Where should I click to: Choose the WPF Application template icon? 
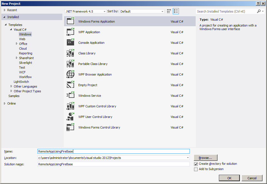[x=70, y=32]
